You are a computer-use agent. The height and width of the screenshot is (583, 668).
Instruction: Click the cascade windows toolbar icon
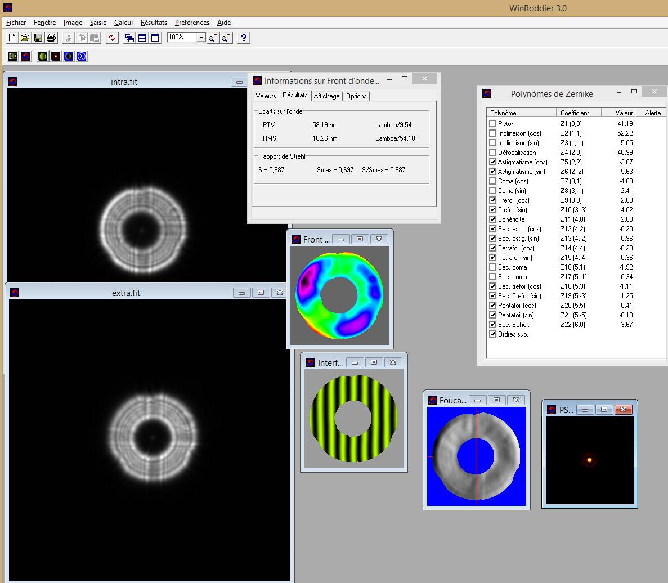point(129,38)
